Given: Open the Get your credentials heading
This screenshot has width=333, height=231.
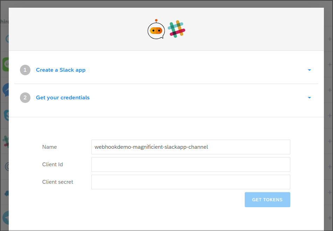Looking at the screenshot, I should tap(63, 97).
